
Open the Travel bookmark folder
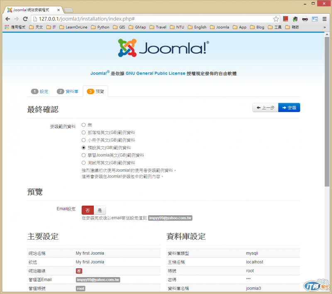tap(158, 27)
